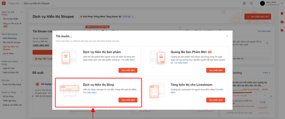Screen dimensions: 285x119
Task: Open Thiết Lập Shop in sidebar
Action: coord(9,101)
